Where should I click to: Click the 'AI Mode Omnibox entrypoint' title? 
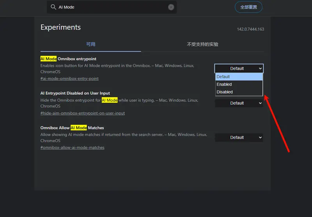coord(68,59)
